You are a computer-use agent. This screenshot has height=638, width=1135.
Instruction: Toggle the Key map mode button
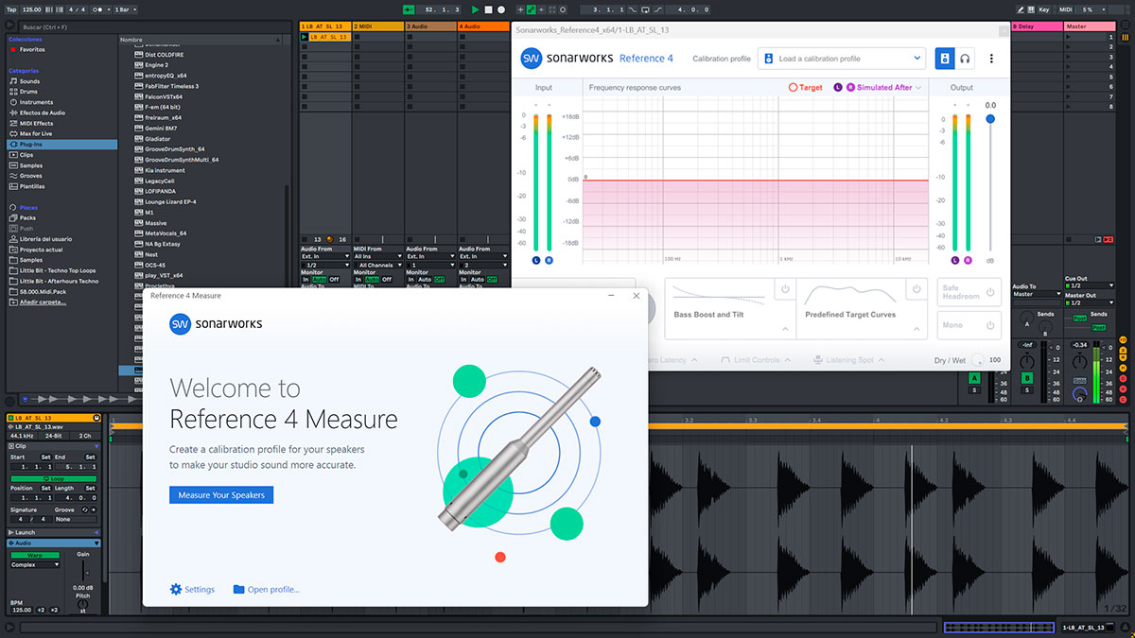pos(1043,9)
